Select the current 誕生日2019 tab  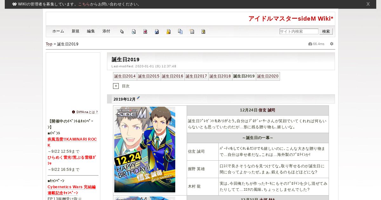click(x=244, y=76)
